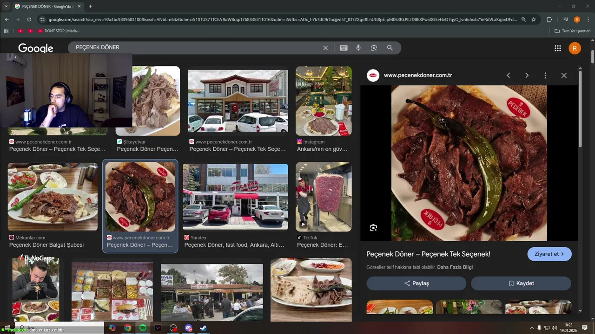Image resolution: width=595 pixels, height=334 pixels.
Task: Open a new tab with plus button
Action: [90, 6]
